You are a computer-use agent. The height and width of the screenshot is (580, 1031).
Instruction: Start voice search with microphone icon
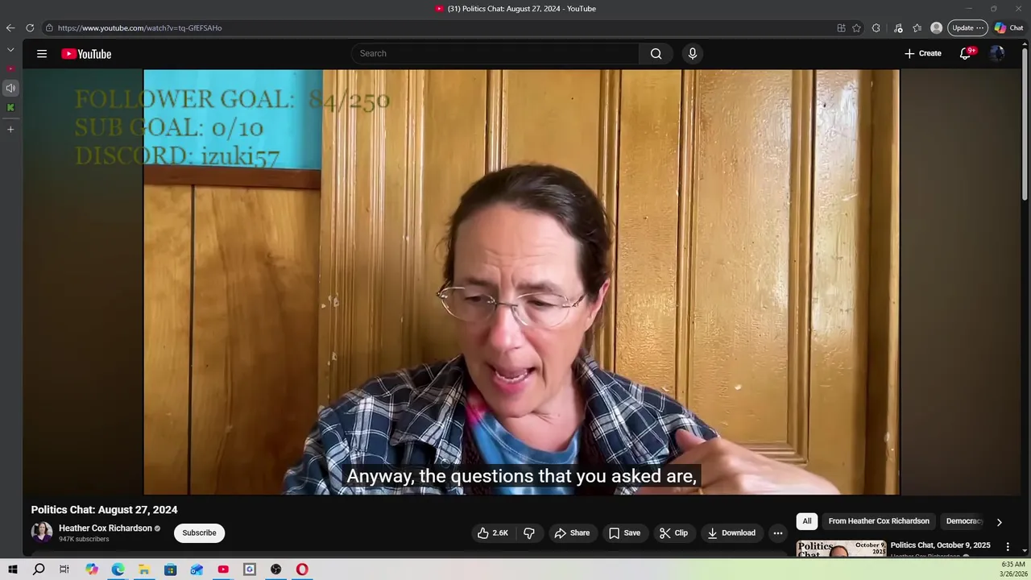pyautogui.click(x=692, y=53)
